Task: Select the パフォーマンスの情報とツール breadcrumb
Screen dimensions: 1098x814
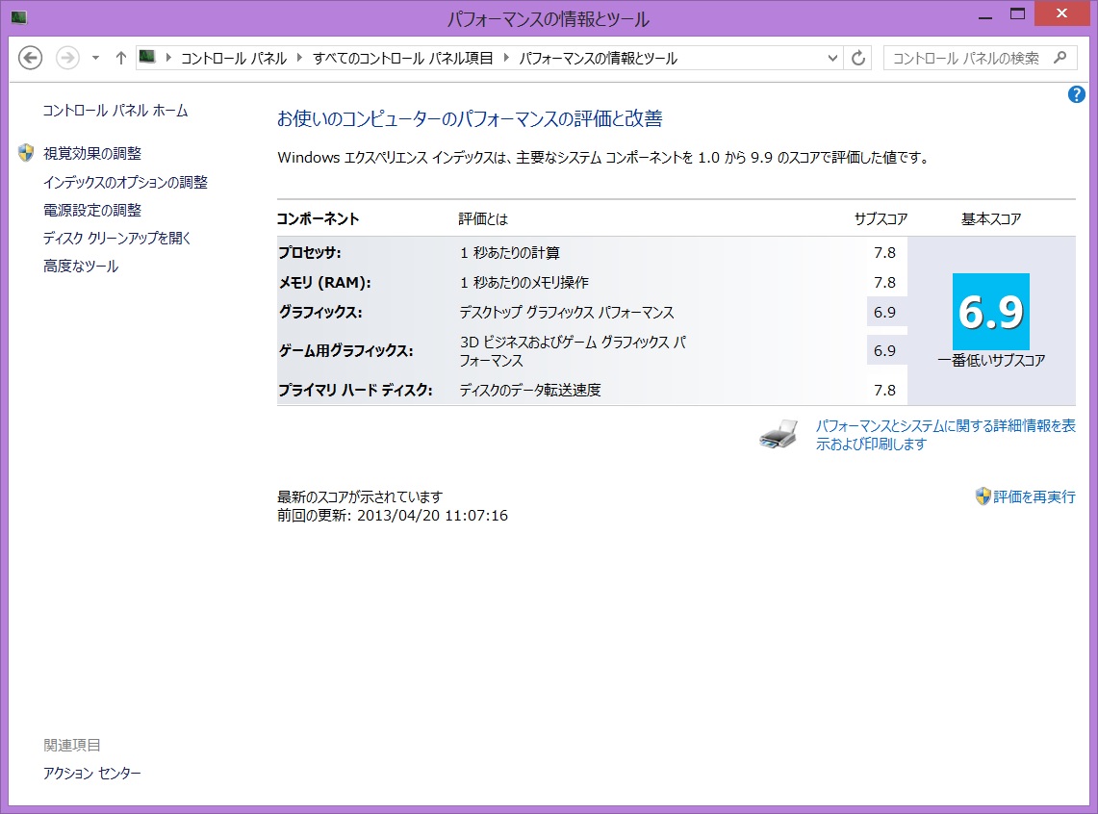Action: pyautogui.click(x=598, y=58)
